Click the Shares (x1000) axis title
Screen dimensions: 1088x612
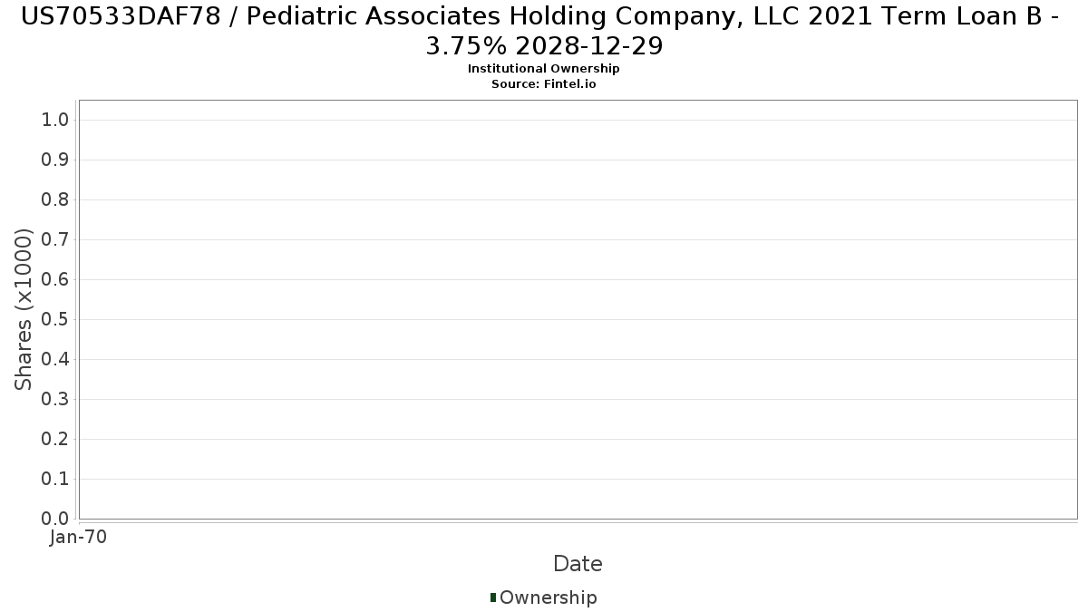coord(24,309)
